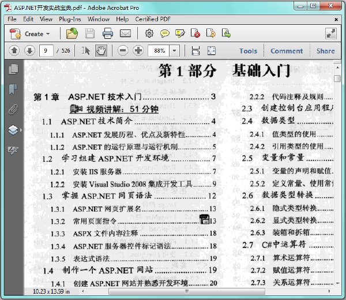Click the zoom field showing 88%
Screen dimensions: 346x300
(x=159, y=51)
